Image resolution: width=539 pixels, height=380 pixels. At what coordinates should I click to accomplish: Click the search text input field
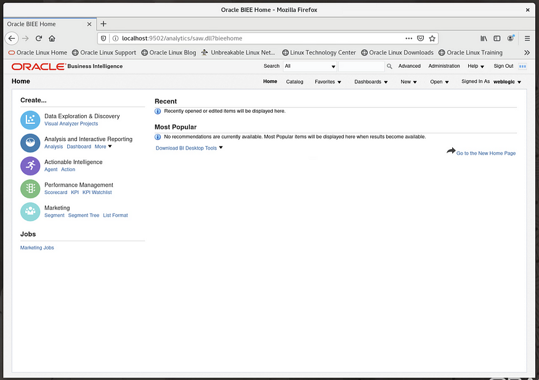click(x=361, y=67)
